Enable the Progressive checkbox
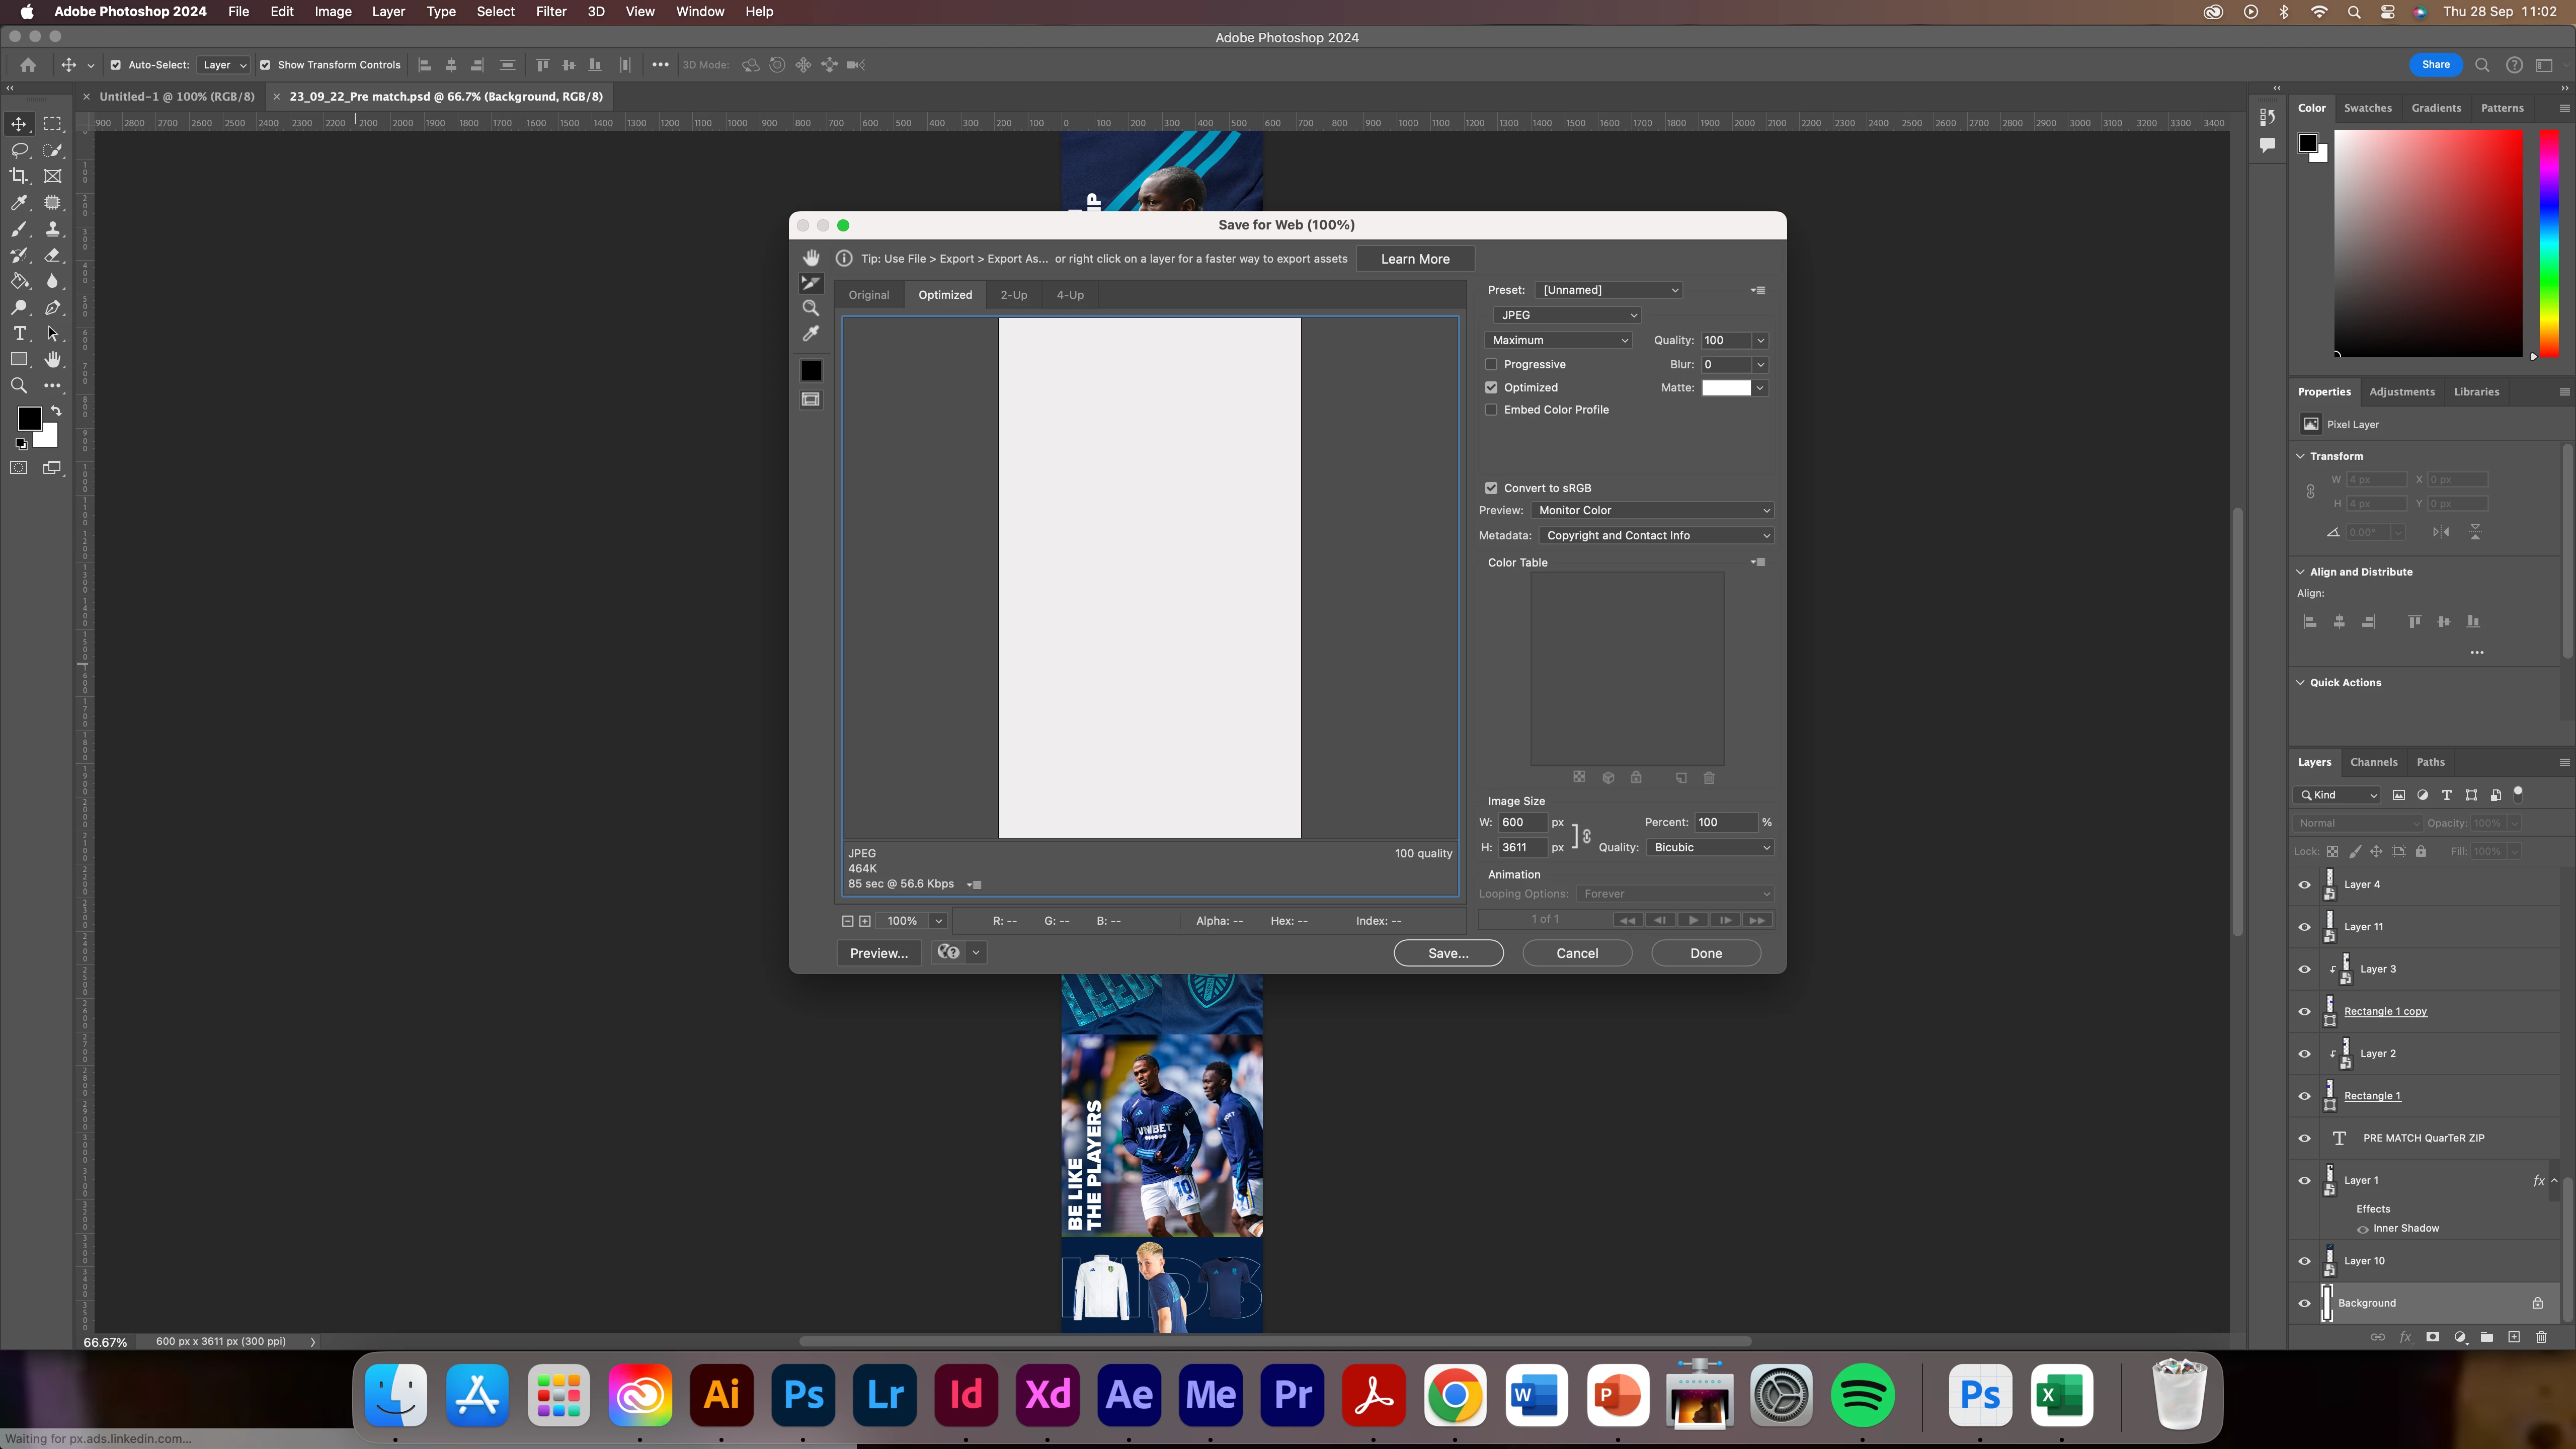2576x1449 pixels. click(x=1491, y=365)
